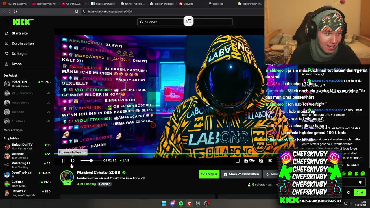Reload the page
The height and width of the screenshot is (208, 370).
[x=15, y=12]
